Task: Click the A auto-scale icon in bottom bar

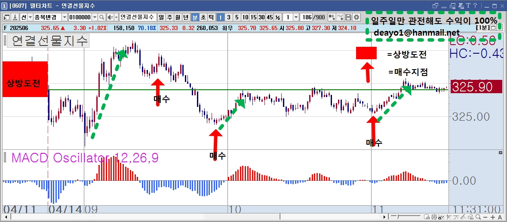Action: (x=500, y=217)
